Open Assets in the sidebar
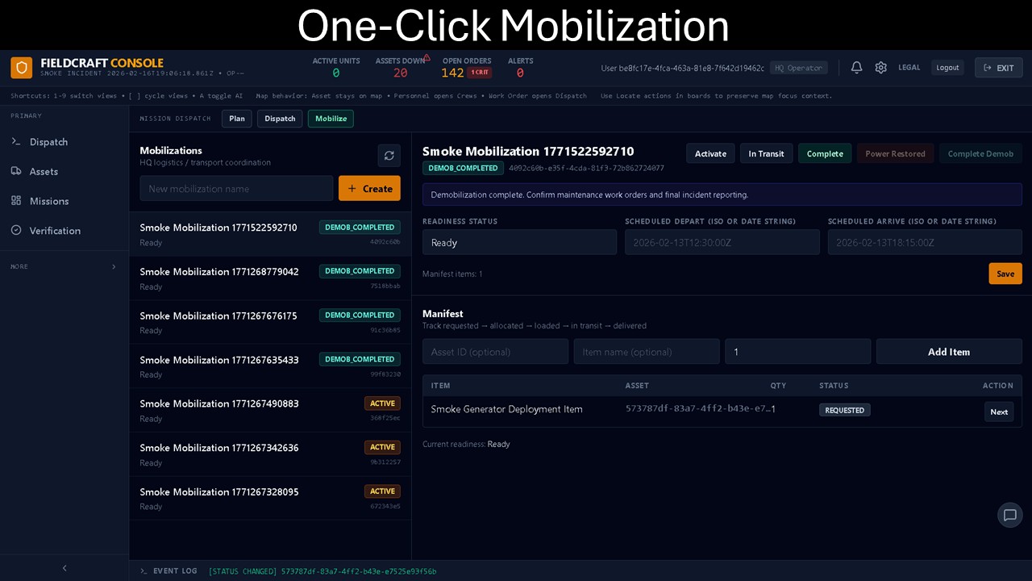Image resolution: width=1032 pixels, height=581 pixels. coord(64,171)
